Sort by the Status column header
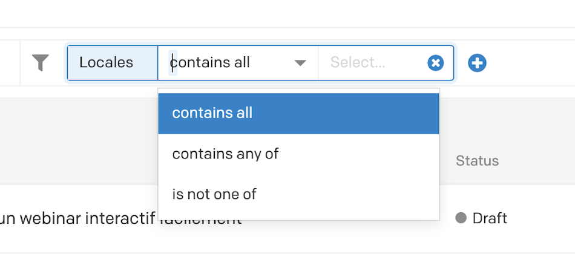575x257 pixels. [477, 161]
